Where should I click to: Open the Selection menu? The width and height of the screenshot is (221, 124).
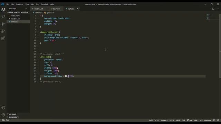tap(19, 4)
